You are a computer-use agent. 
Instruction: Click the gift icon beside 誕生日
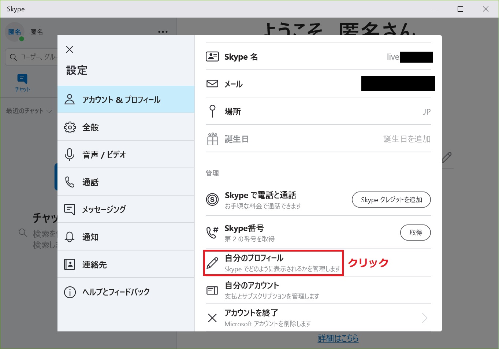212,139
